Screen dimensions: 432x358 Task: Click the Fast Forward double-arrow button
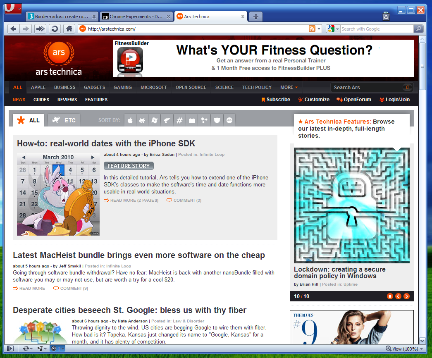coord(40,29)
